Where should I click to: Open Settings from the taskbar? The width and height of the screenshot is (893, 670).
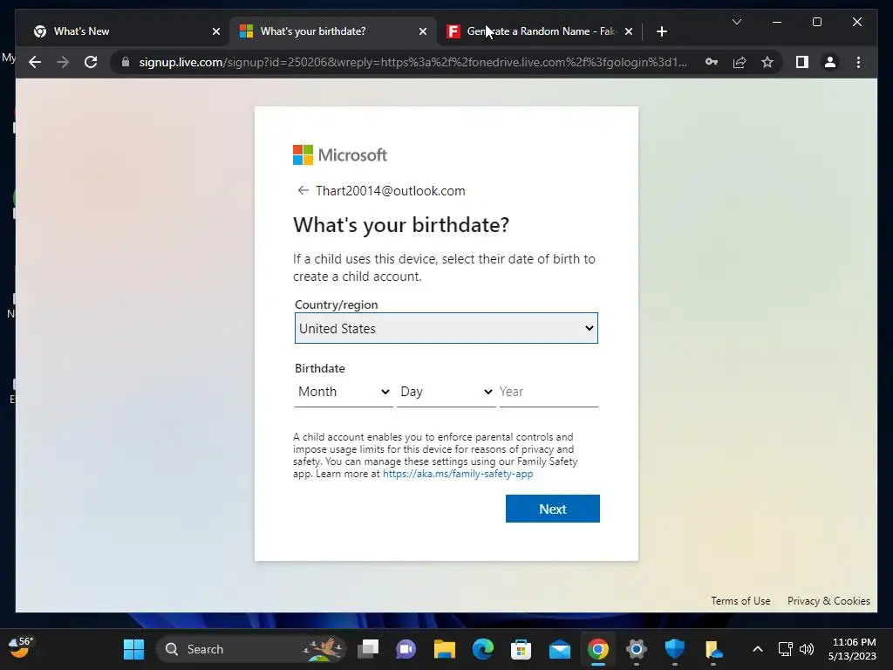[x=636, y=649]
